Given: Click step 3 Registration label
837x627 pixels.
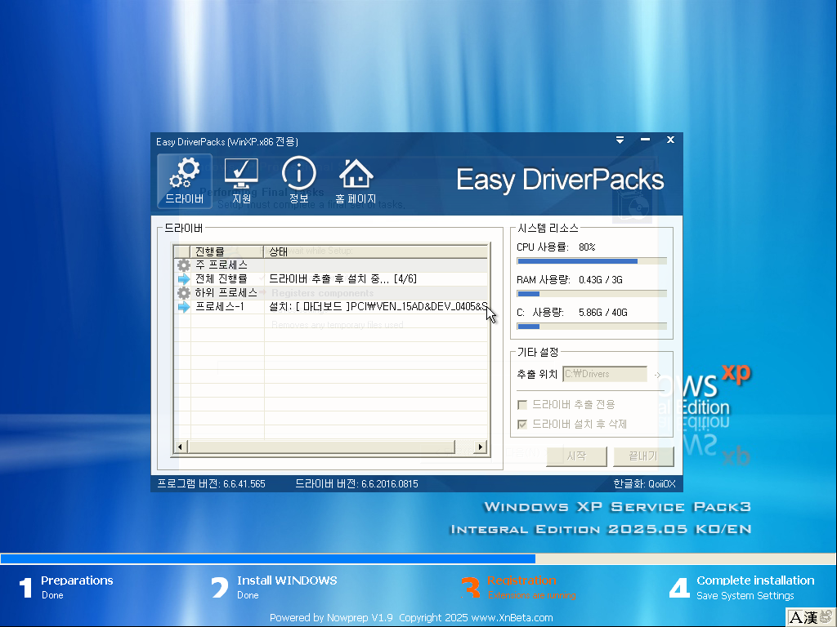Looking at the screenshot, I should [521, 580].
